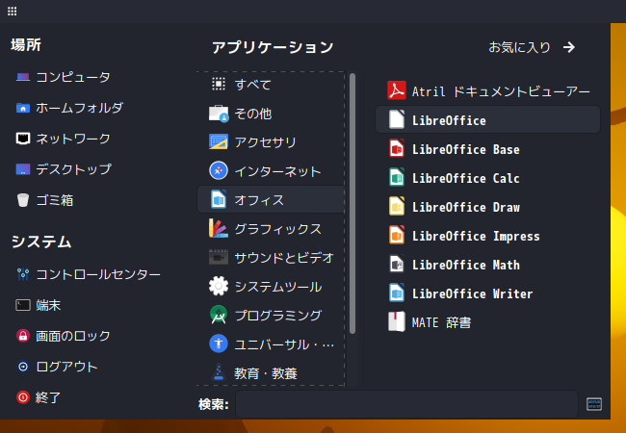Click the お気に入り arrow icon
626x433 pixels.
pos(569,47)
